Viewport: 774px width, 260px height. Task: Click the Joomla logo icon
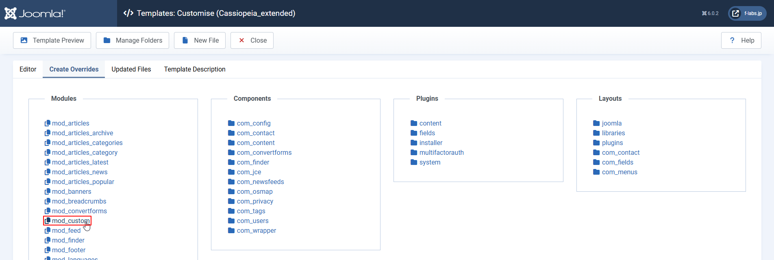(11, 13)
